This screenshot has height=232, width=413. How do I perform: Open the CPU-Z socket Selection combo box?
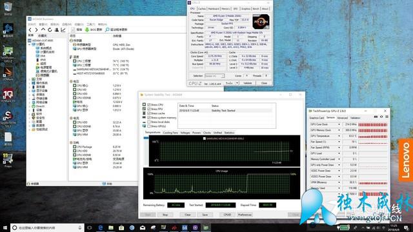215,76
